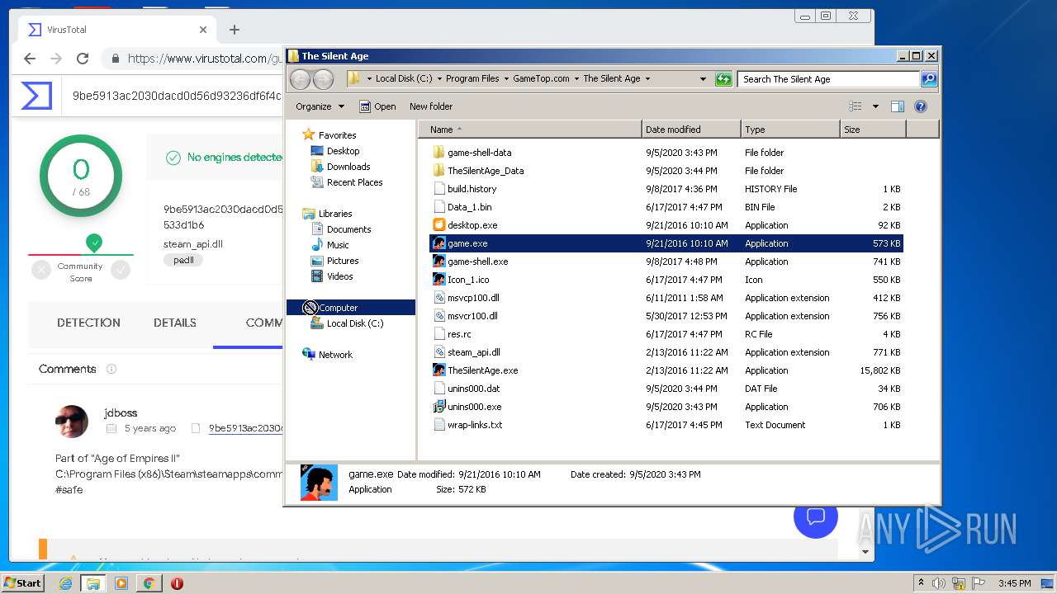Sort files by Name column

click(x=530, y=130)
